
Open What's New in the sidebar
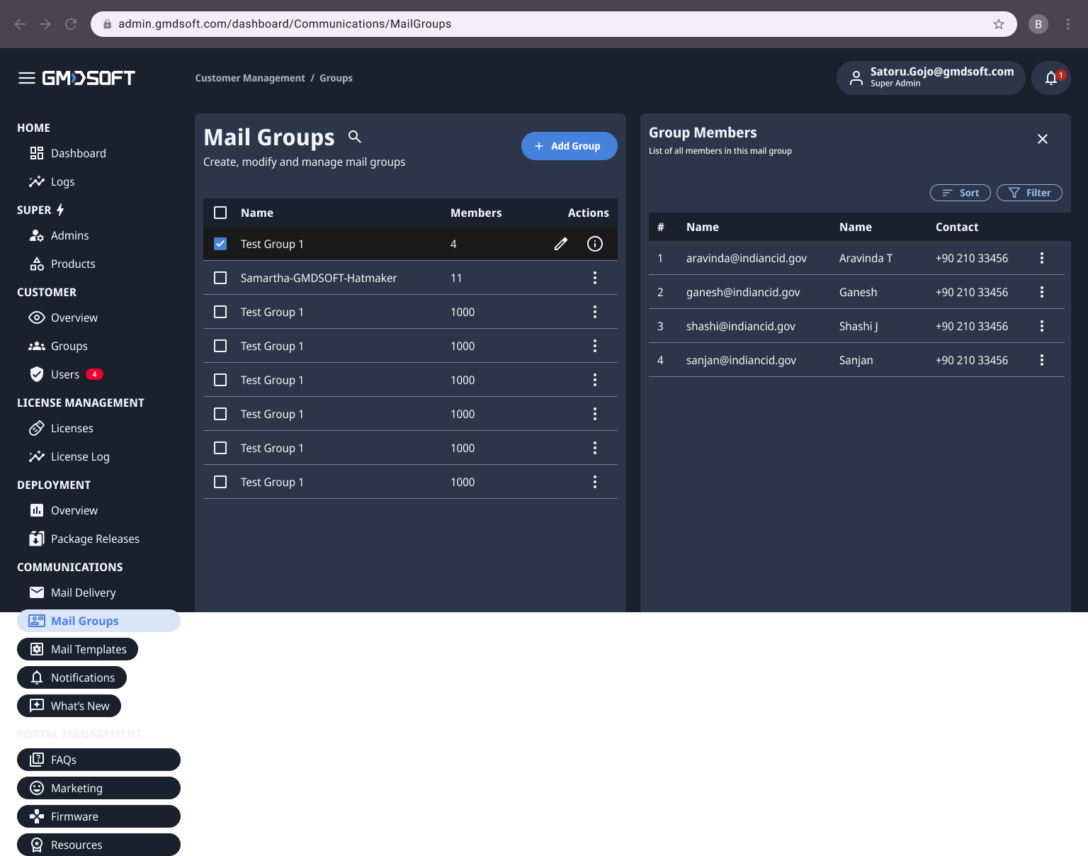(69, 706)
